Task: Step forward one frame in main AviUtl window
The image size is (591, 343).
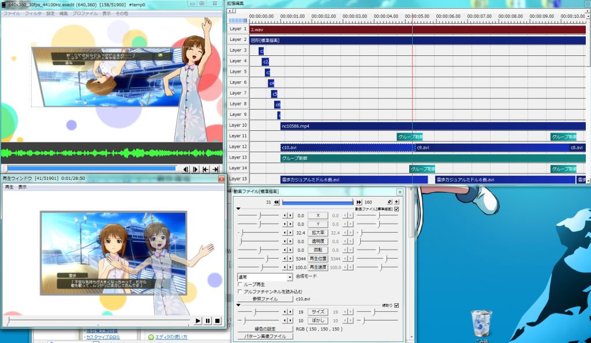Action: pos(196,169)
